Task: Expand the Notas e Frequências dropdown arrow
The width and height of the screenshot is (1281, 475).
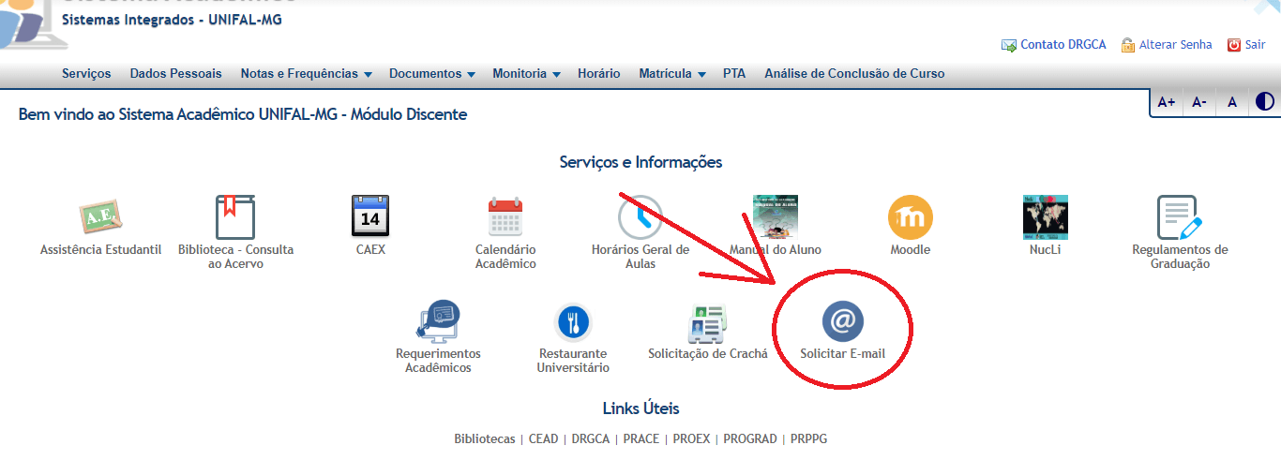Action: [x=368, y=74]
